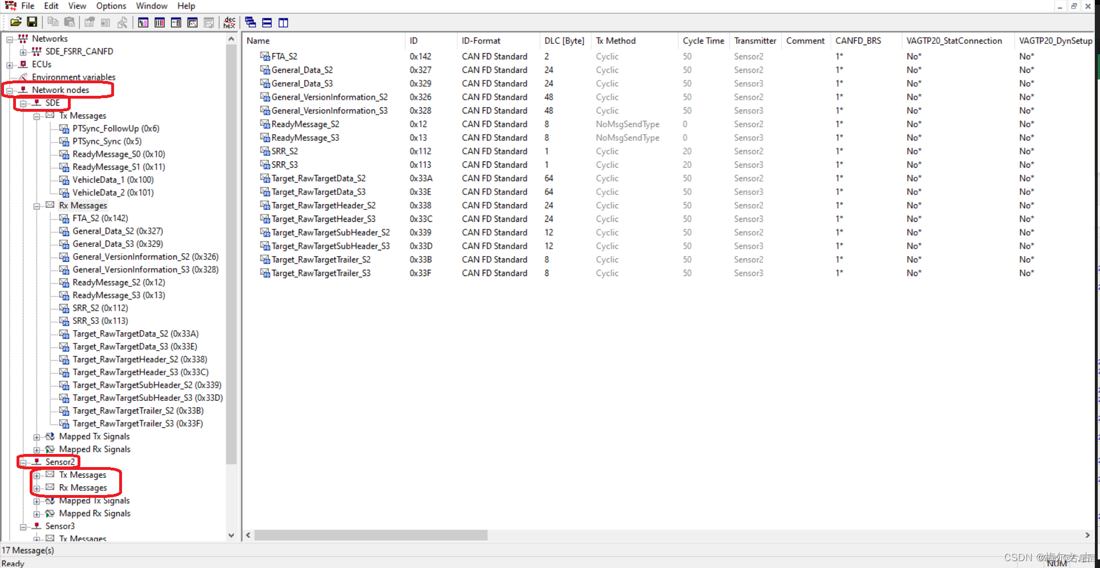Screen dimensions: 1100x568
Task: Click ID 0x33A of Target_RawTargetData_S2
Action: (x=421, y=178)
